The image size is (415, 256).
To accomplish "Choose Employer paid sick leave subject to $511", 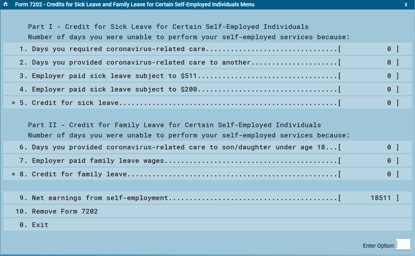I will [x=114, y=76].
